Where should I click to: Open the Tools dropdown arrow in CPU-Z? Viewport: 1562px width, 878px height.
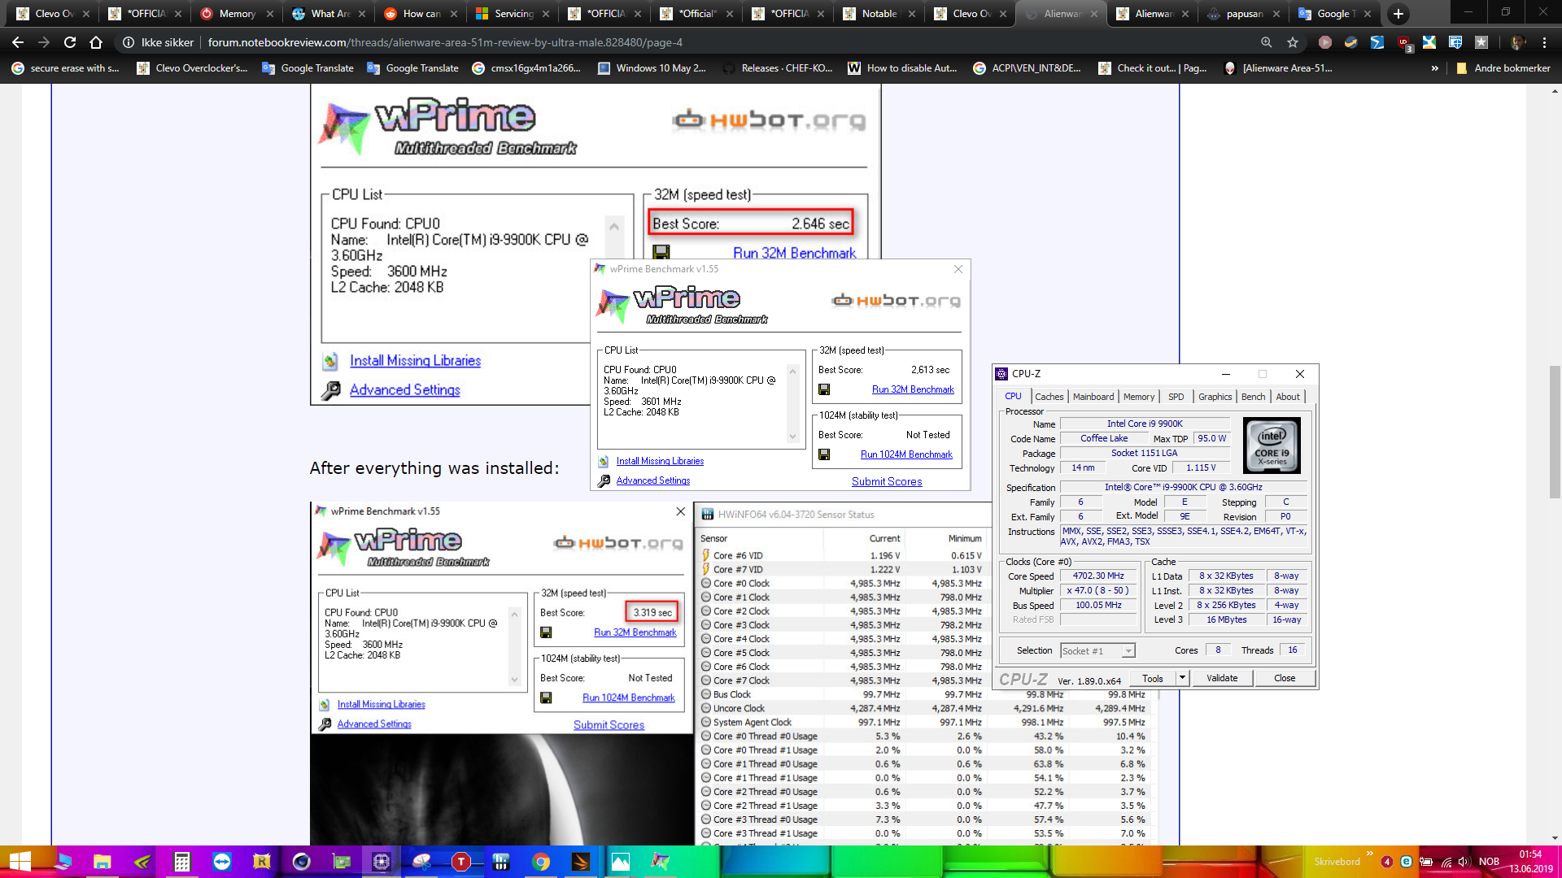1182,678
